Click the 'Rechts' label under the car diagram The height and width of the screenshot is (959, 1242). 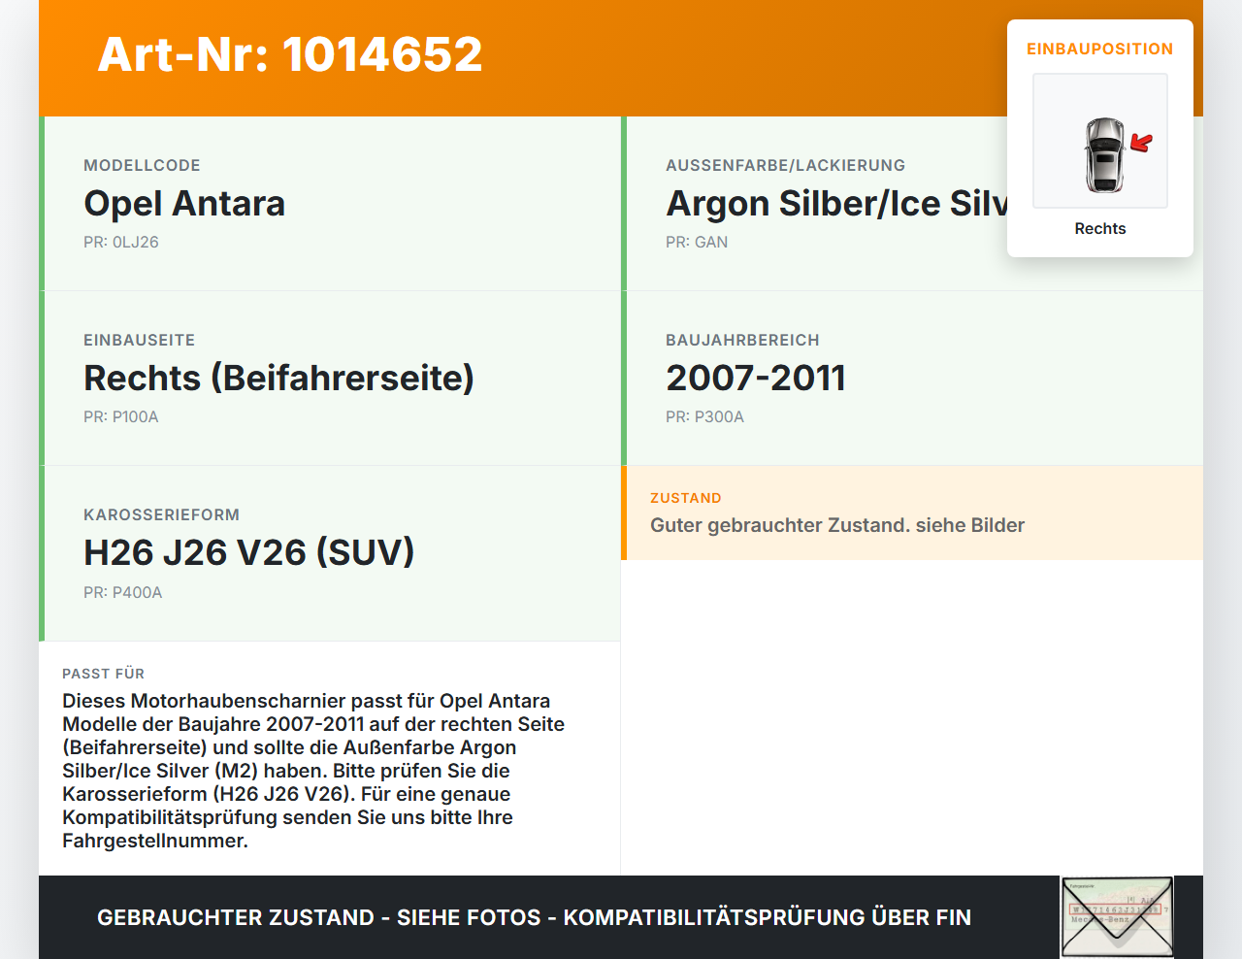pos(1099,228)
